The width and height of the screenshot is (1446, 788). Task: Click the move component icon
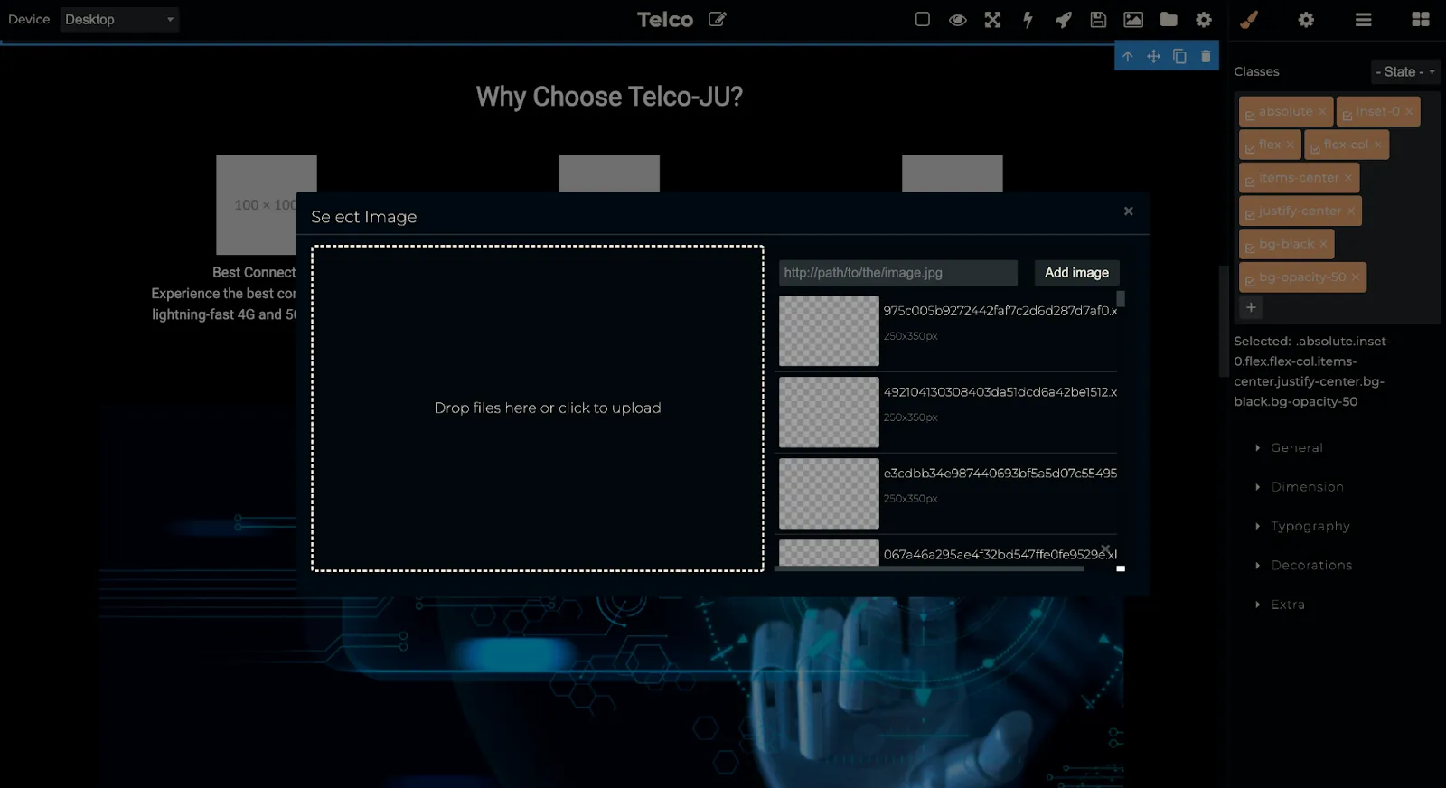click(1153, 56)
